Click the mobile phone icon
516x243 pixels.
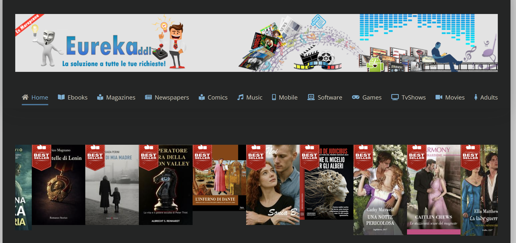tap(274, 97)
